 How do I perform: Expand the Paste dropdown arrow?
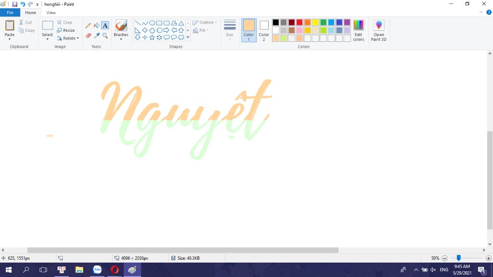point(10,39)
